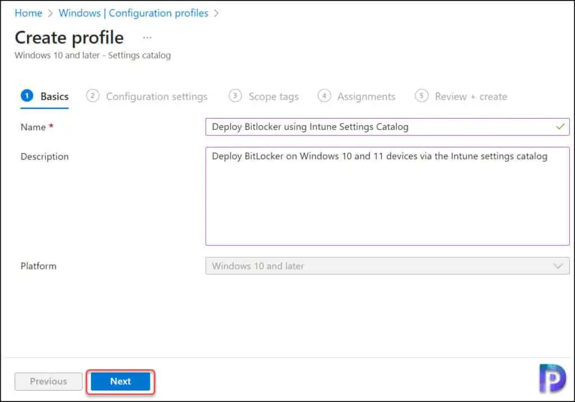575x402 pixels.
Task: Click the green validation checkmark in Name field
Action: (560, 127)
